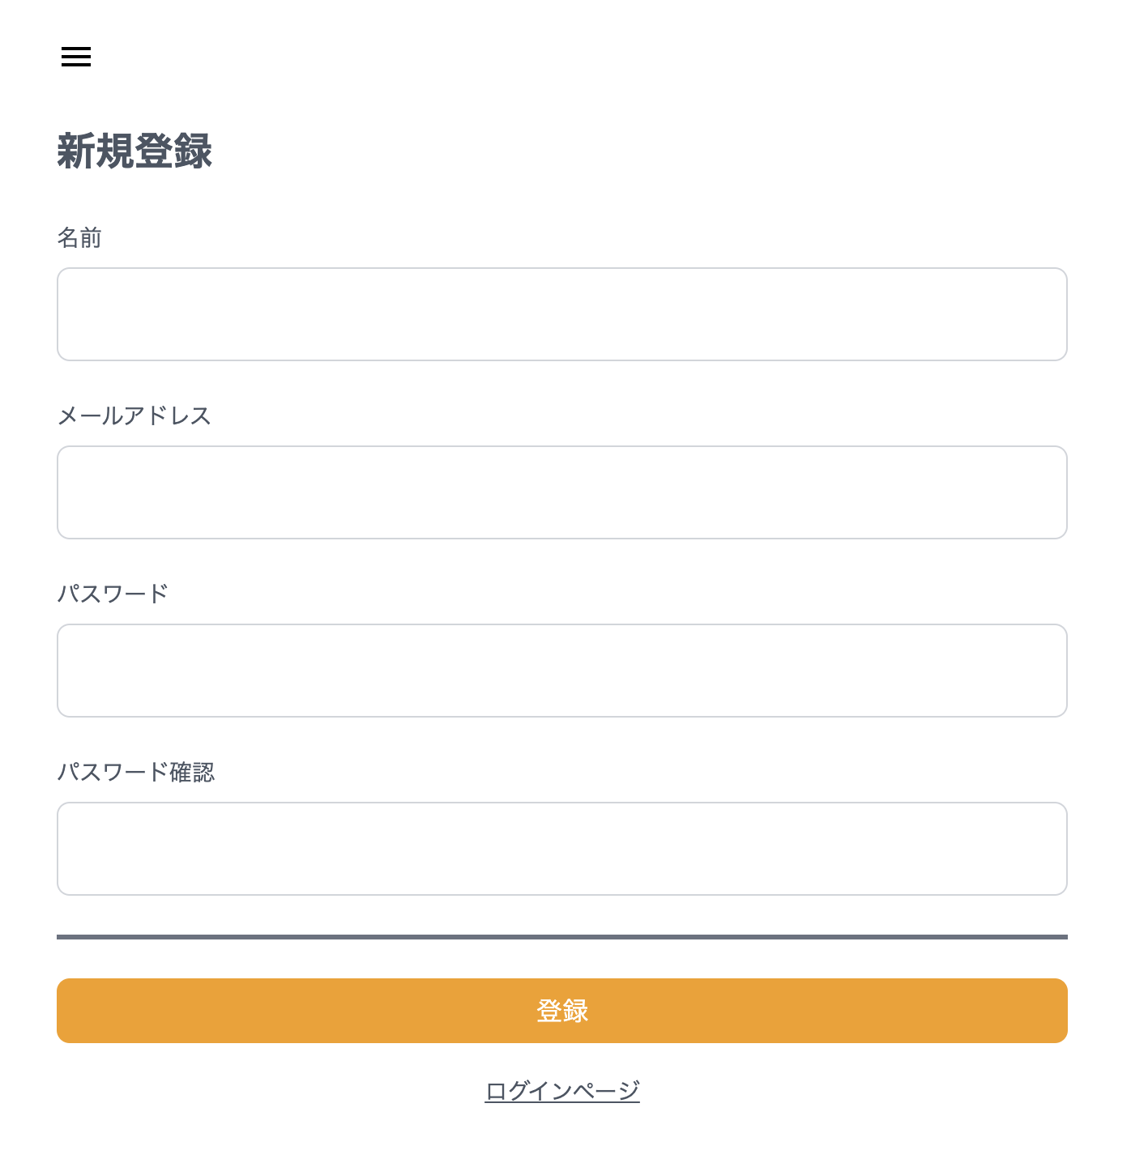Open the hamburger navigation menu
This screenshot has height=1163, width=1131.
pos(76,57)
